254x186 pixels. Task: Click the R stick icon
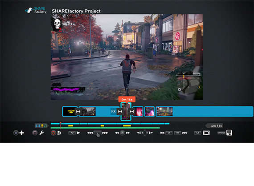[122, 133]
